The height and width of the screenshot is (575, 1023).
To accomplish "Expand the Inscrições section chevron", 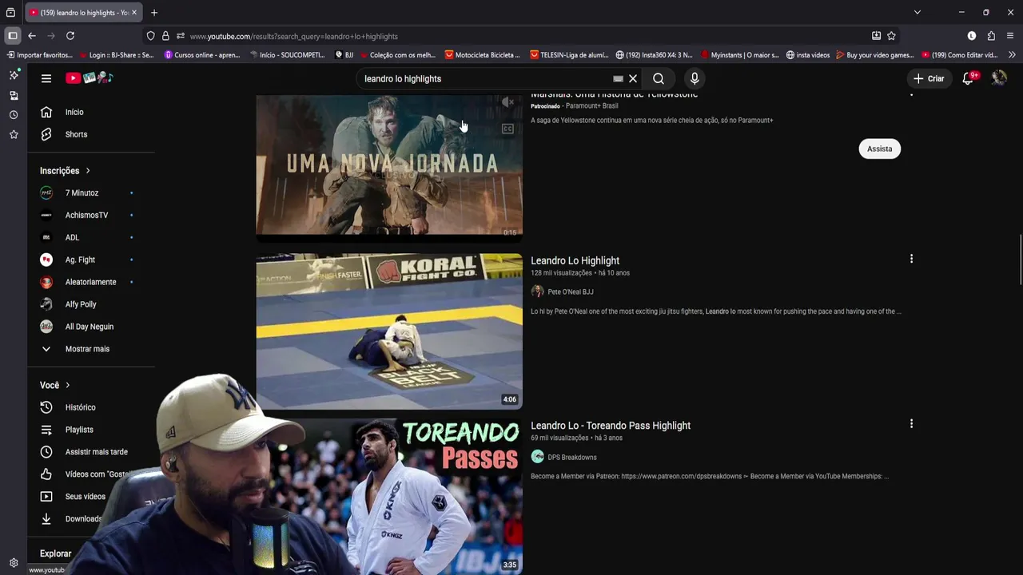I will [88, 171].
